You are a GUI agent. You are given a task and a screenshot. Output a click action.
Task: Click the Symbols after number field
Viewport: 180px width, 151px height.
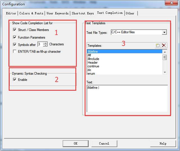40,44
